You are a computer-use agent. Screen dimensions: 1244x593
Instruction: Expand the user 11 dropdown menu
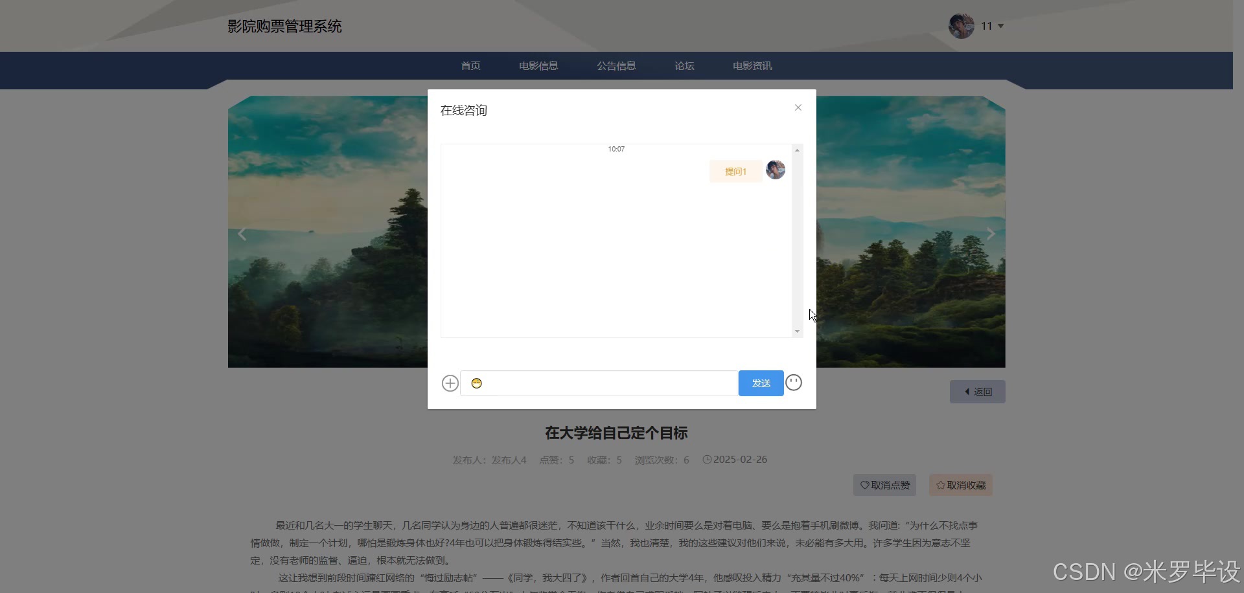(x=993, y=26)
